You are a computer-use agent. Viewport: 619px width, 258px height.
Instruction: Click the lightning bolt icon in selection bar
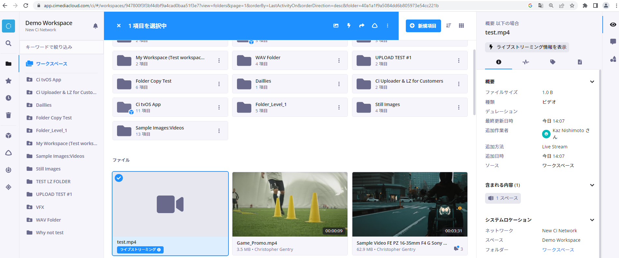pos(349,26)
